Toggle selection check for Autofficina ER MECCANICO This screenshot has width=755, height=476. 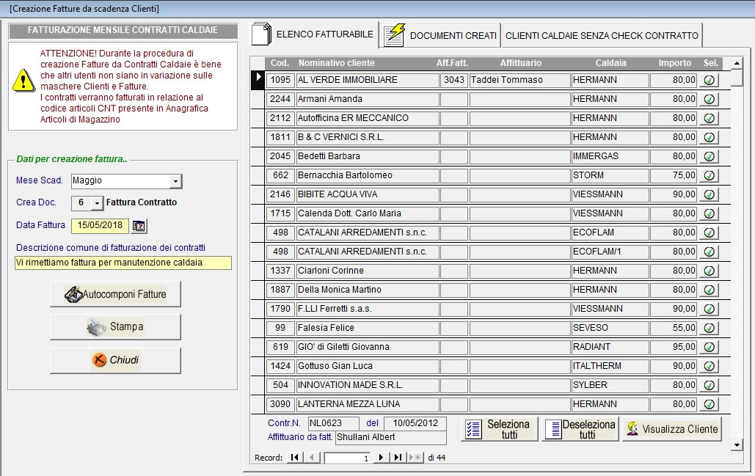coord(710,118)
